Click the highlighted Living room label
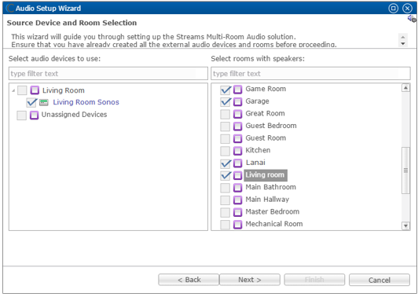Viewport: 418px width, 297px height. pyautogui.click(x=266, y=175)
